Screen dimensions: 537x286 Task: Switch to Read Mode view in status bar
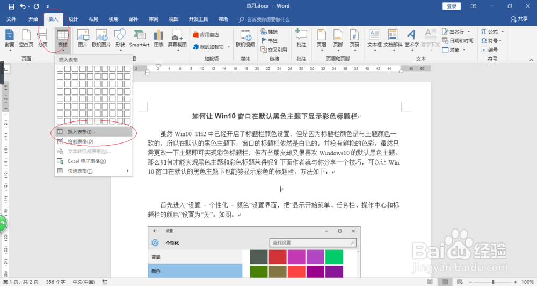pos(430,282)
